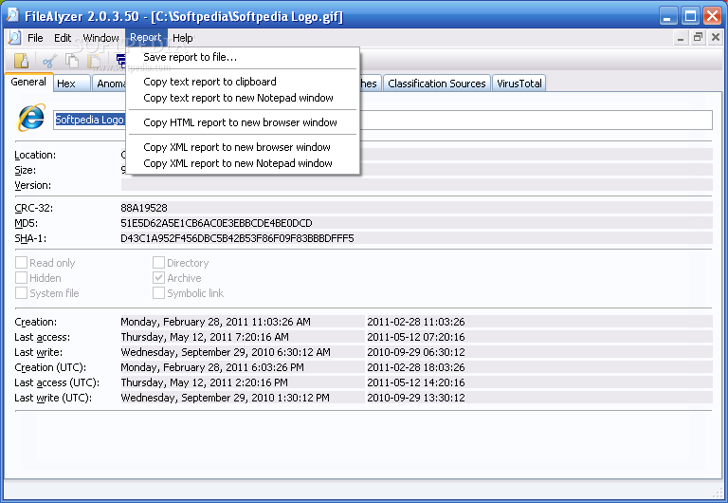Click the Softpedia Logo filename field
The image size is (728, 503).
[x=383, y=120]
